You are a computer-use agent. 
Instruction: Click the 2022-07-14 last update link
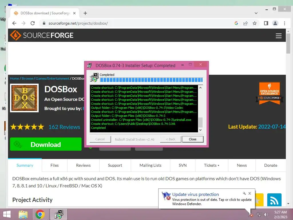pyautogui.click(x=272, y=127)
